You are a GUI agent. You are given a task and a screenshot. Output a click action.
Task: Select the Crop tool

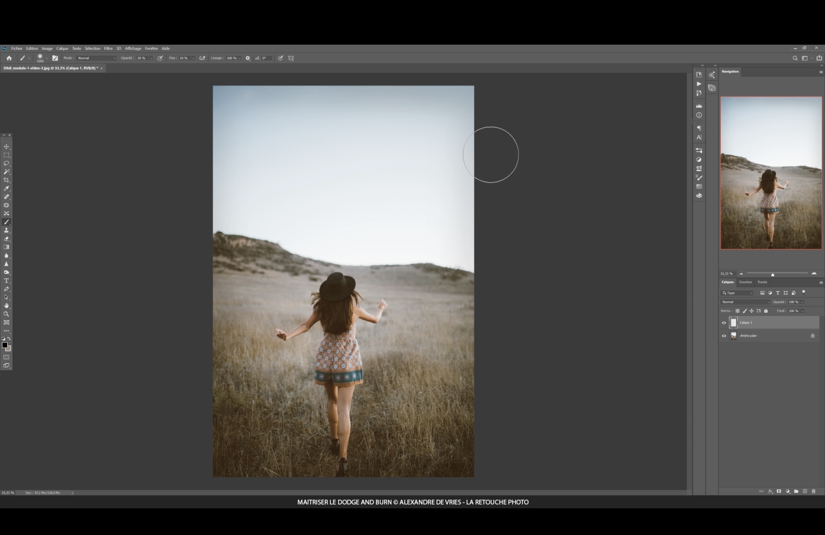(6, 180)
